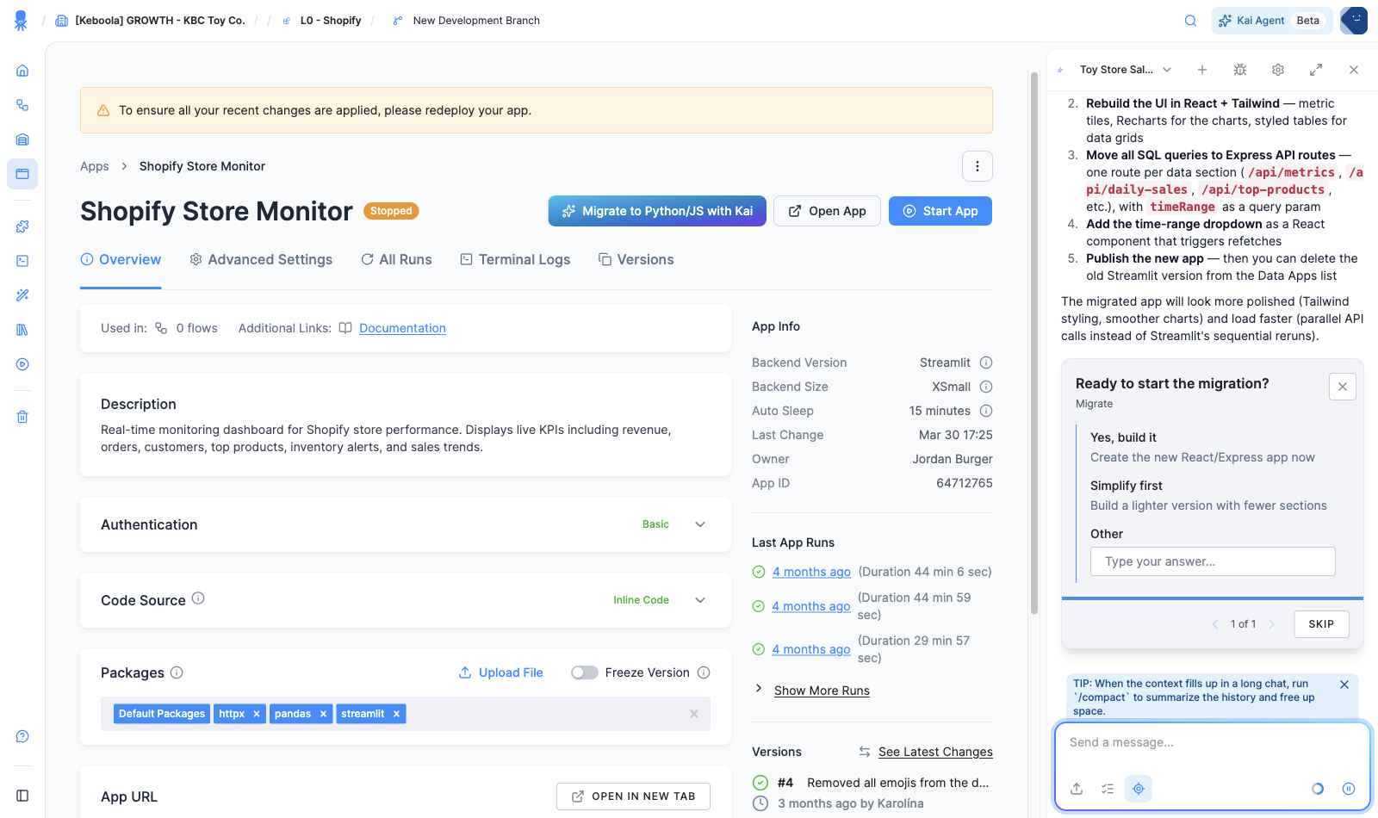
Task: Show Backend Version info tooltip icon
Action: click(986, 363)
